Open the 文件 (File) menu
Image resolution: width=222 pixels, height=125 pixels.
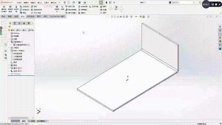[19, 3]
